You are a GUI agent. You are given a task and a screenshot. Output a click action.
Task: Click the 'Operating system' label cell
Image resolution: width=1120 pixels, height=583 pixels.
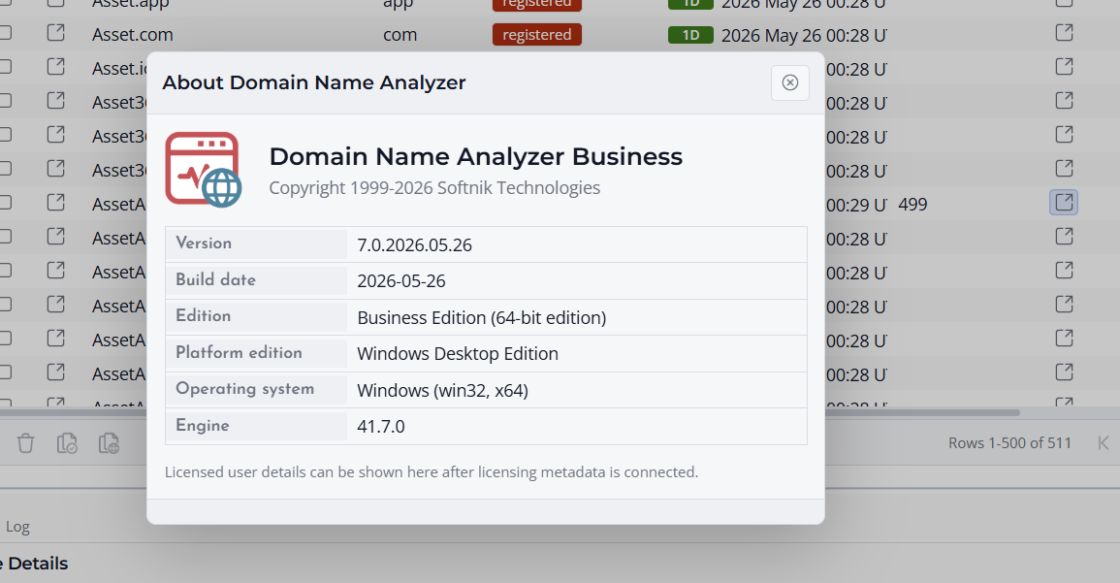point(256,389)
